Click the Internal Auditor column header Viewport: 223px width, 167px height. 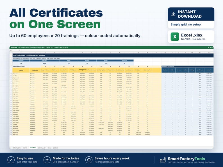point(147,70)
